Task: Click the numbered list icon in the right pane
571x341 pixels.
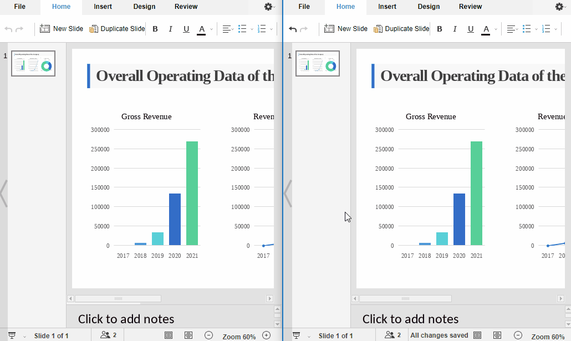Action: click(x=546, y=29)
